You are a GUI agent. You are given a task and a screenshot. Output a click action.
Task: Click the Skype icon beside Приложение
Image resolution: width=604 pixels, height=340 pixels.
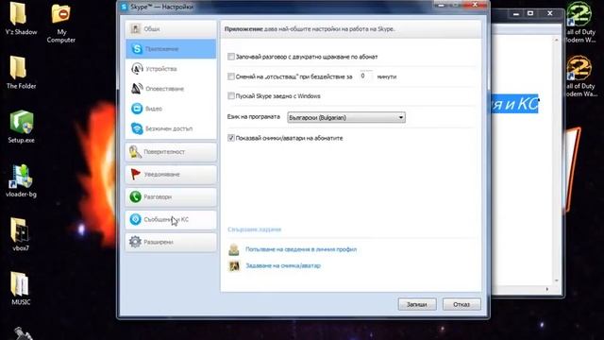pyautogui.click(x=137, y=49)
